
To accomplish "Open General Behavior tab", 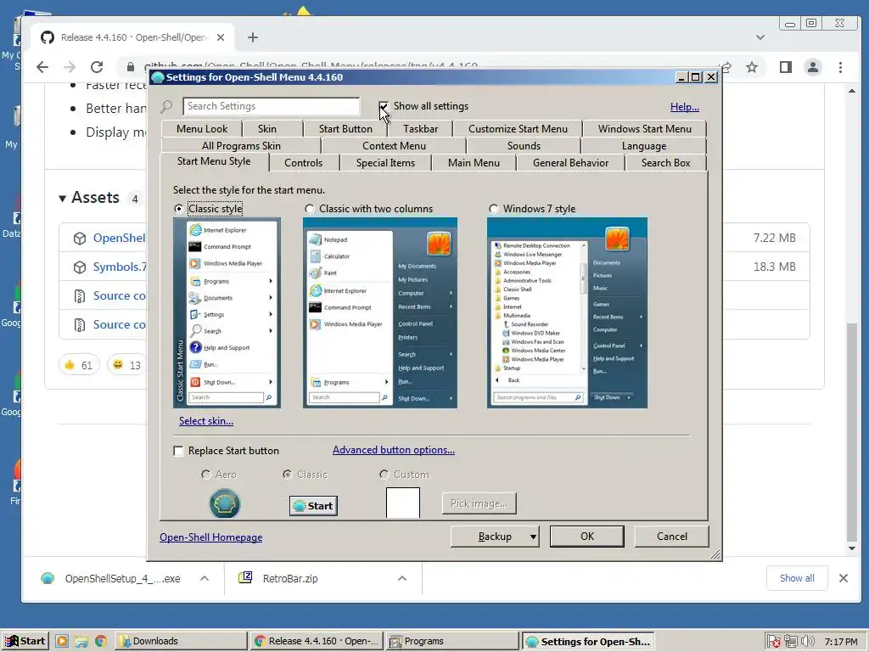I will tap(570, 163).
